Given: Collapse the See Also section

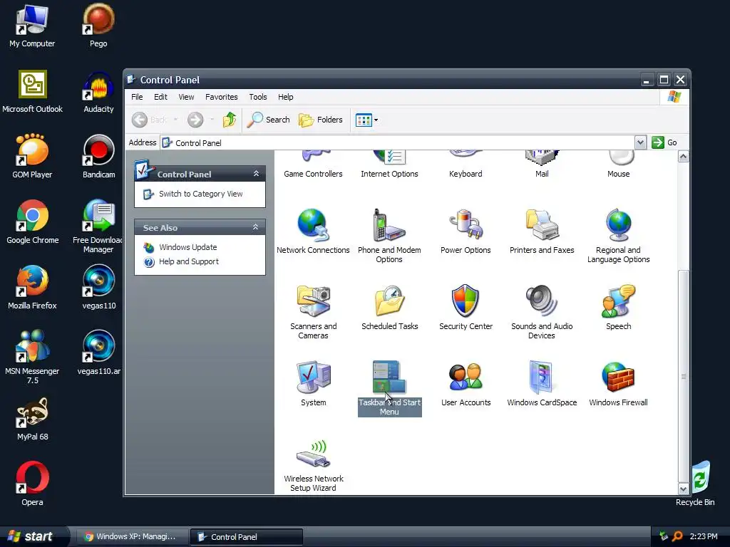Looking at the screenshot, I should pos(255,227).
